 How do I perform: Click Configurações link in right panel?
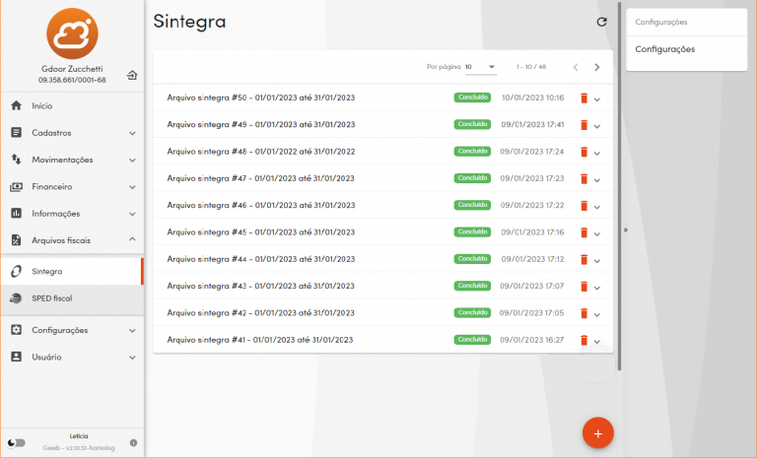click(x=664, y=49)
